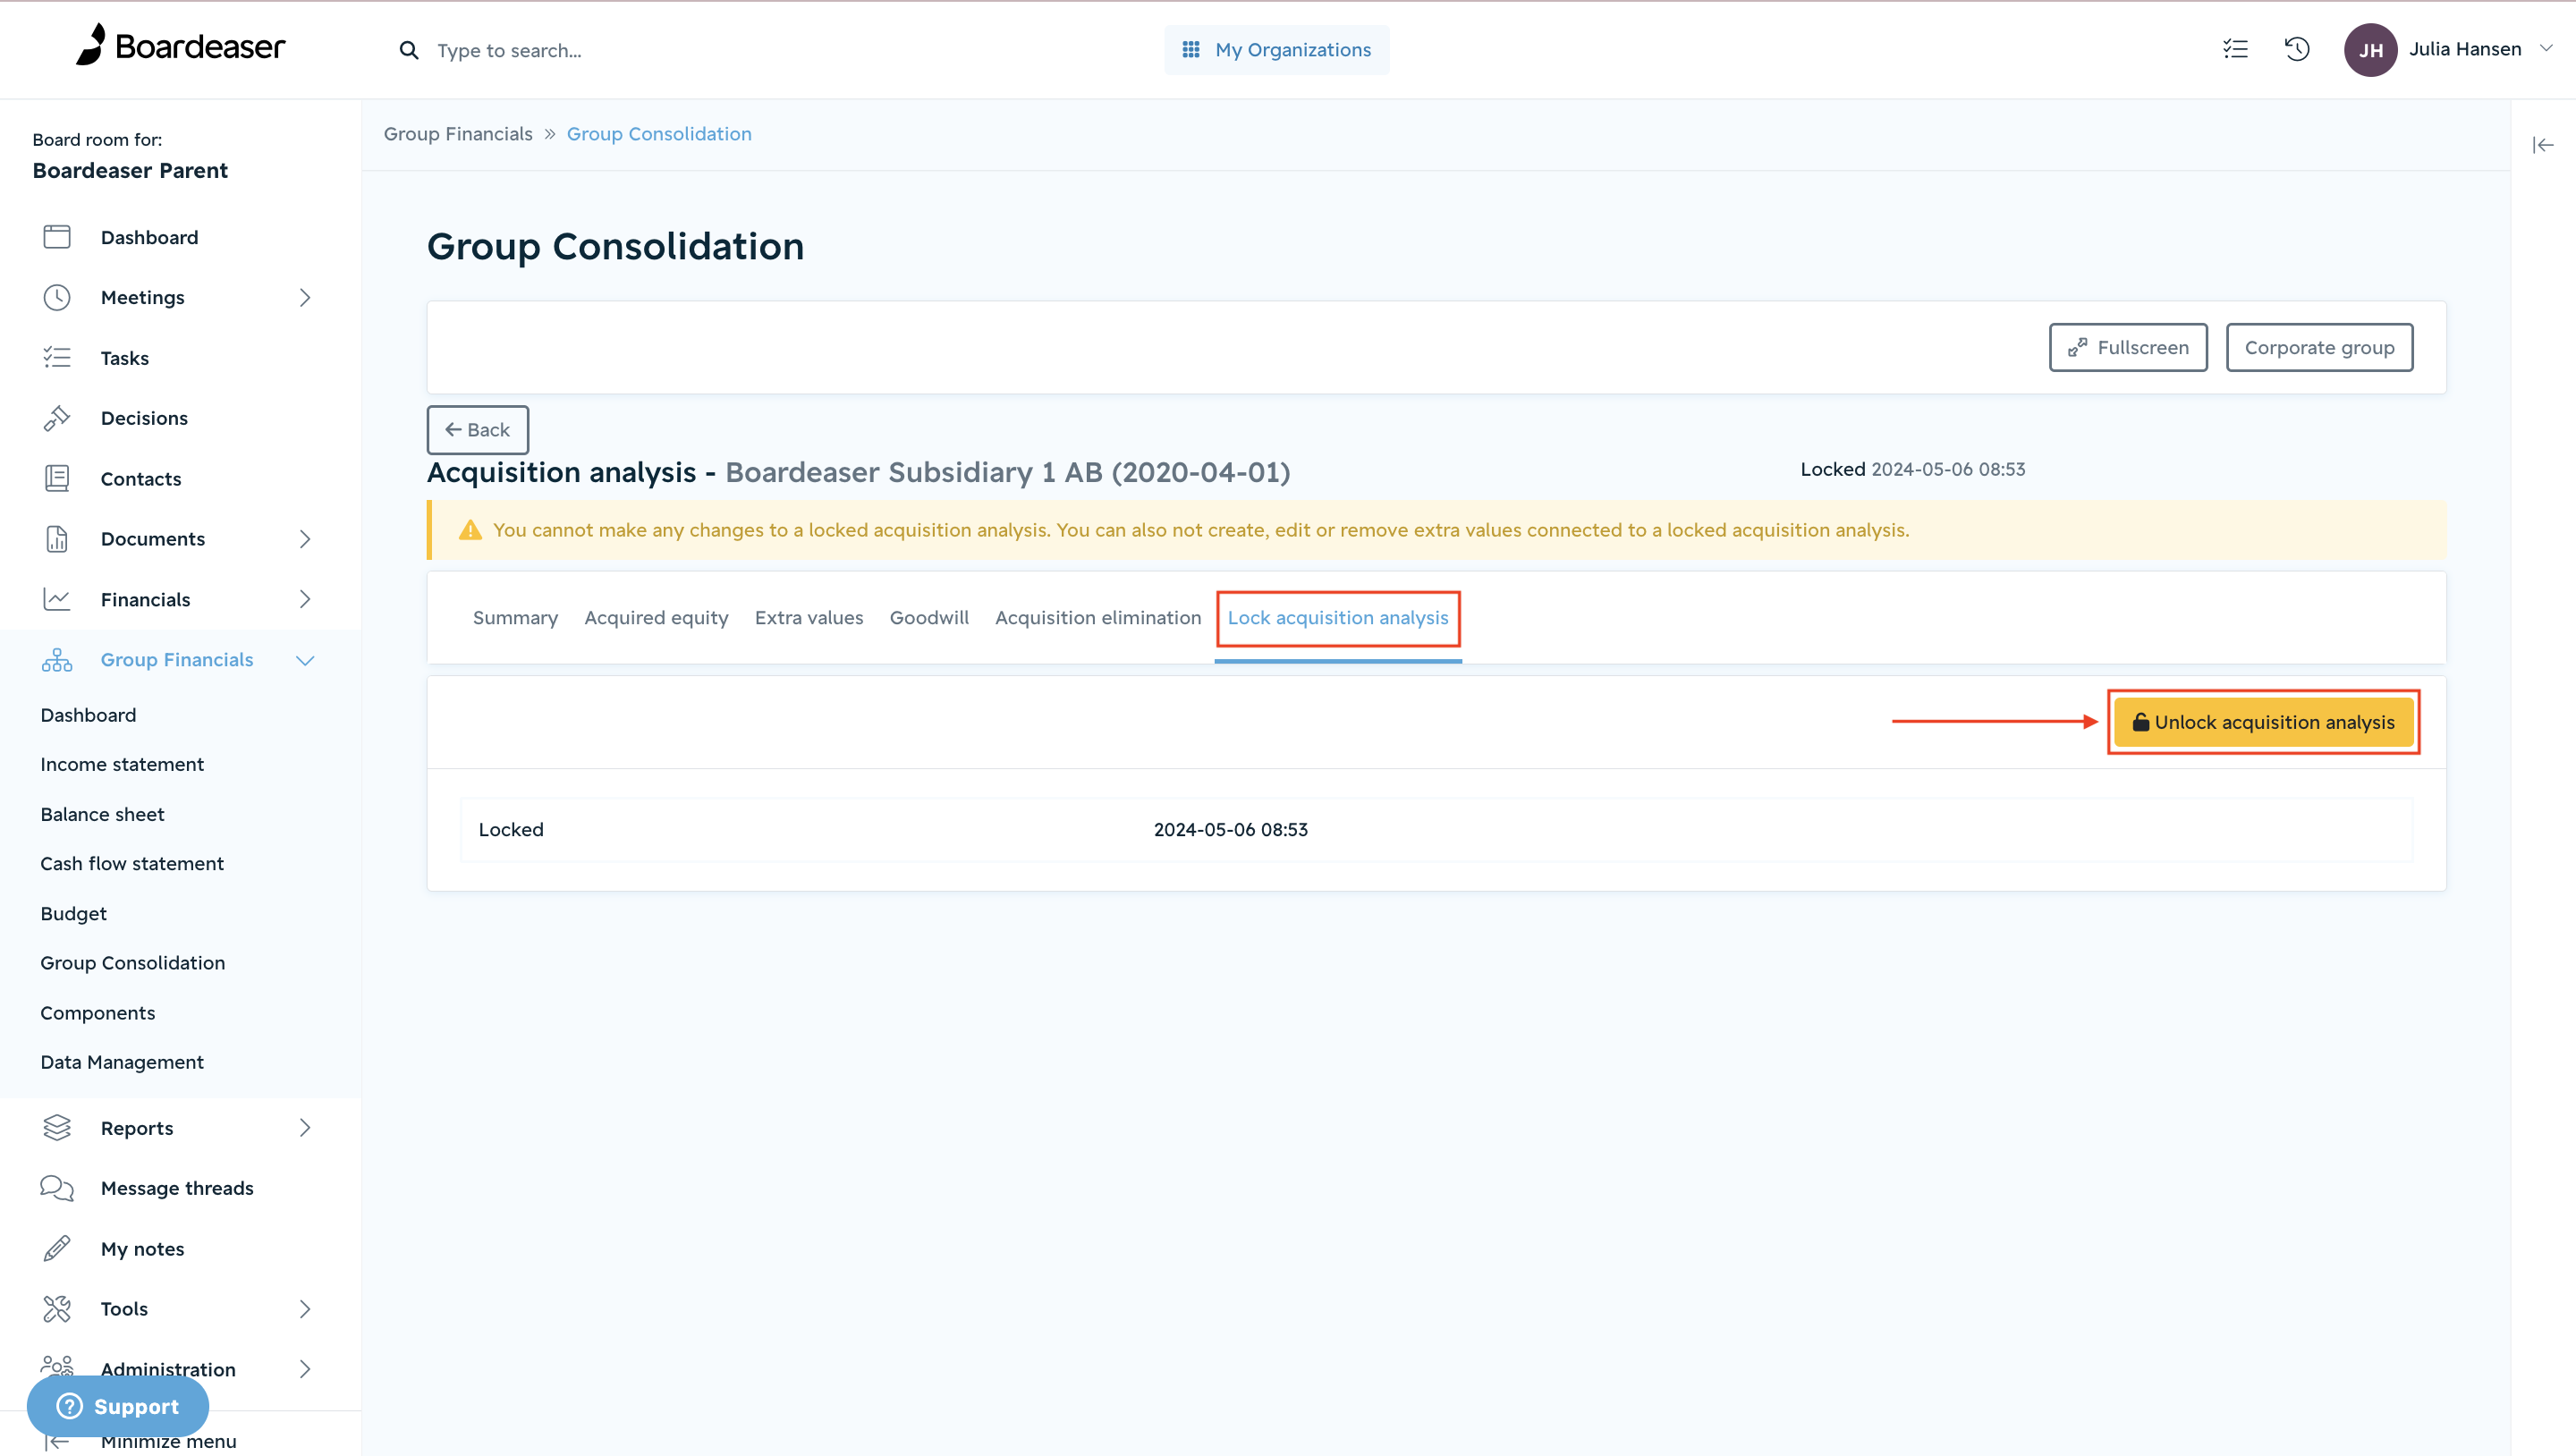
Task: Click the My Organizations grid icon
Action: (1190, 50)
